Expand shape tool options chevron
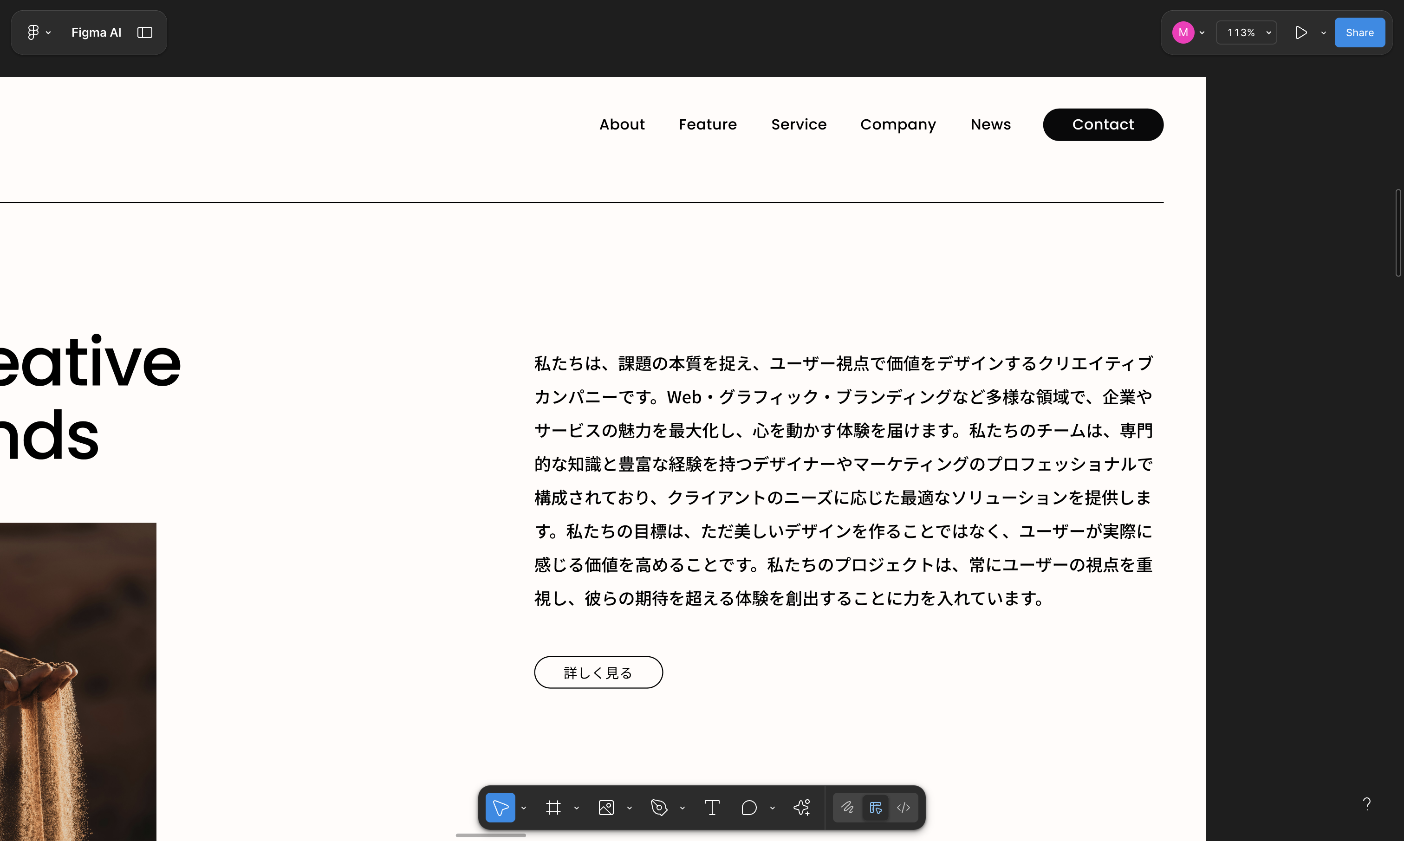The image size is (1404, 841). pos(629,808)
